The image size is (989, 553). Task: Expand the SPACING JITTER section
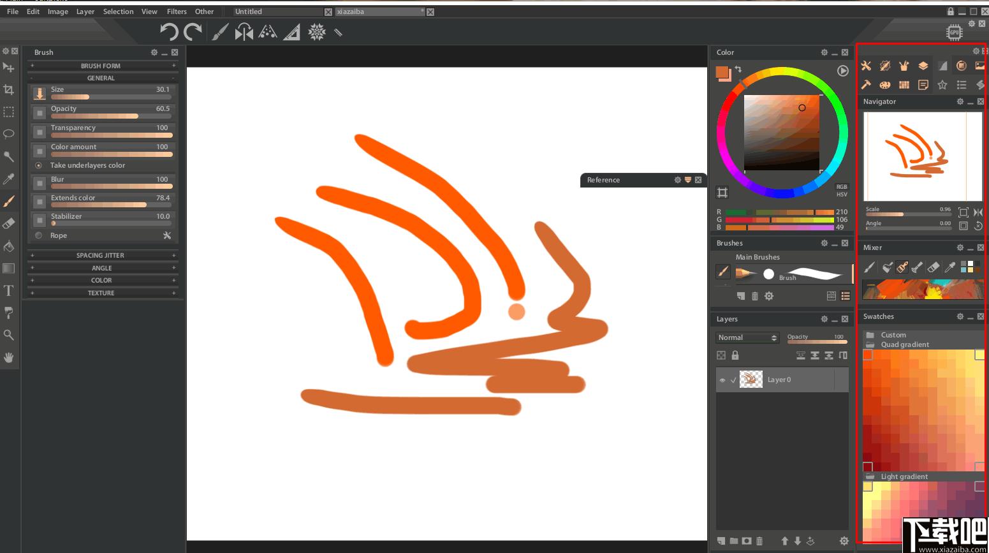click(x=103, y=255)
